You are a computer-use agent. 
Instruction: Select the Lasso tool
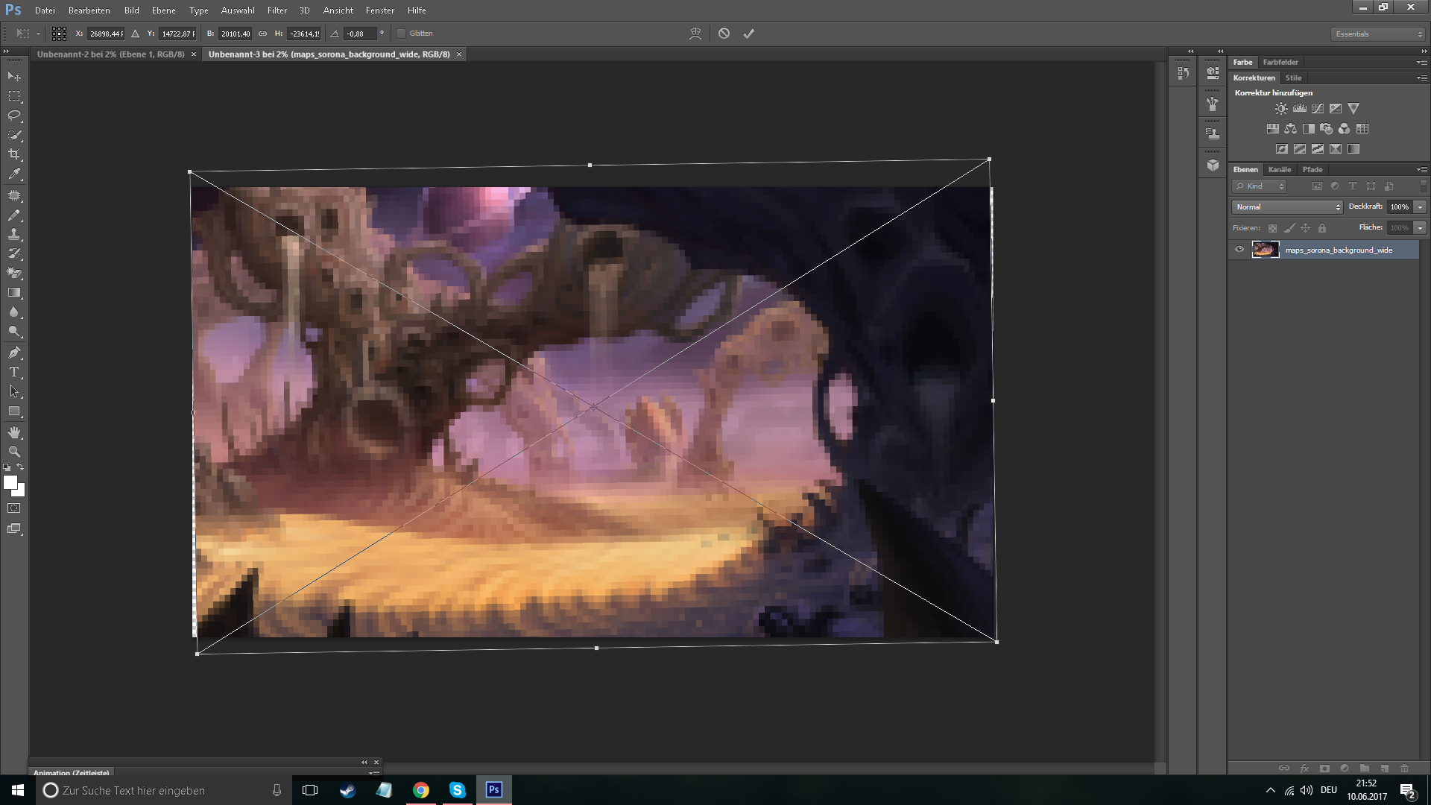coord(14,116)
